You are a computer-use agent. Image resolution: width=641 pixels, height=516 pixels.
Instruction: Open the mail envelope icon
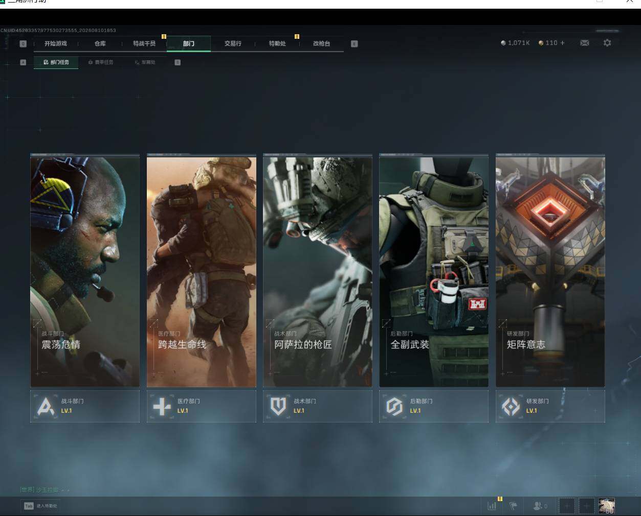(585, 43)
